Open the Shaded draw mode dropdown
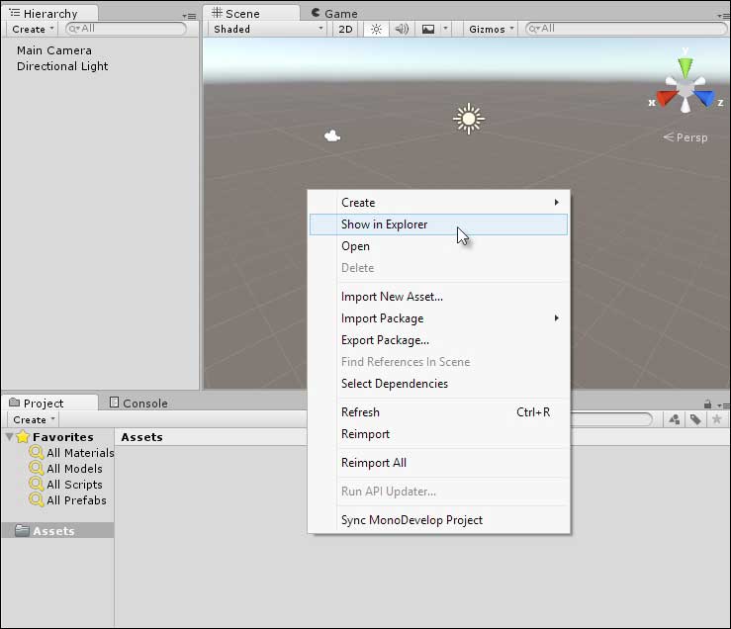This screenshot has width=731, height=629. click(x=268, y=29)
